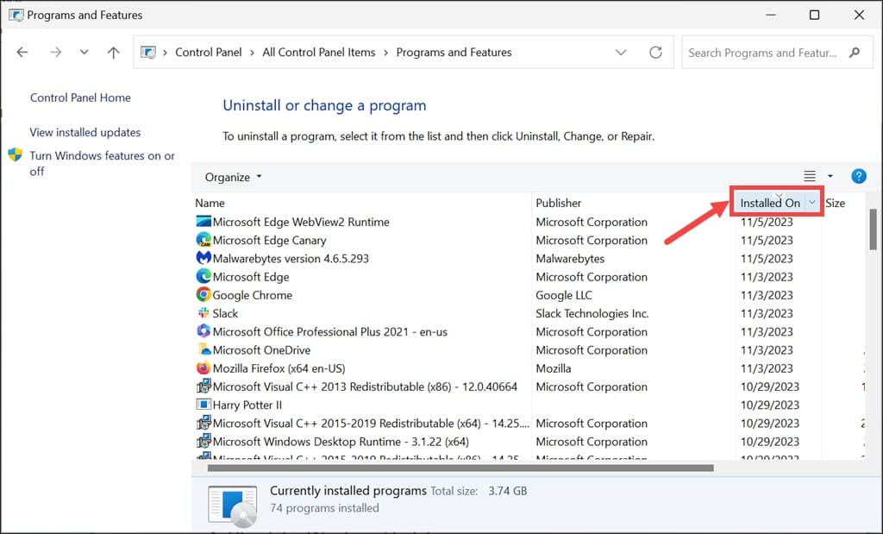The image size is (883, 534).
Task: Click the Programs and Features title bar icon
Action: pos(16,15)
